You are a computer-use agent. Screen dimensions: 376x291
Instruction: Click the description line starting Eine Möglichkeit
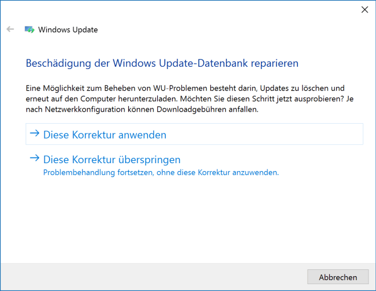(185, 88)
